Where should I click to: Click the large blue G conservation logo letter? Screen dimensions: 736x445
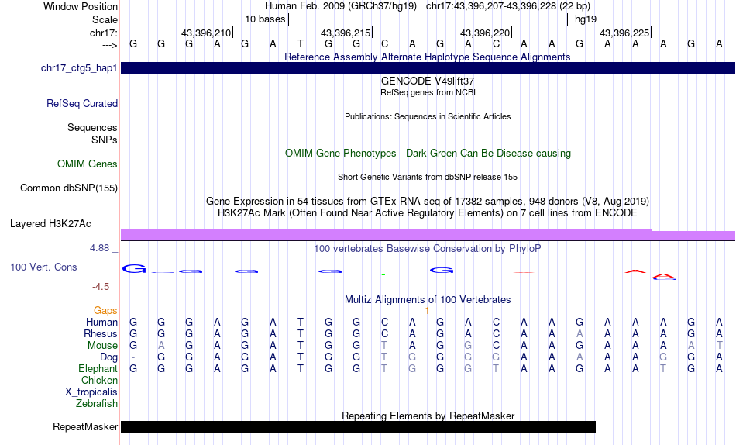tap(134, 269)
